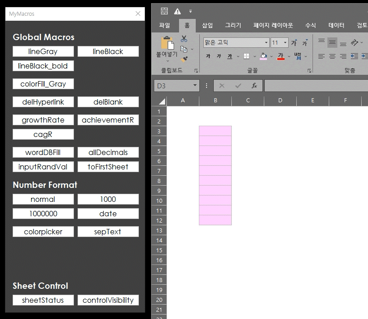The image size is (368, 319).
Task: Click the cell borders icon
Action: [x=246, y=56]
